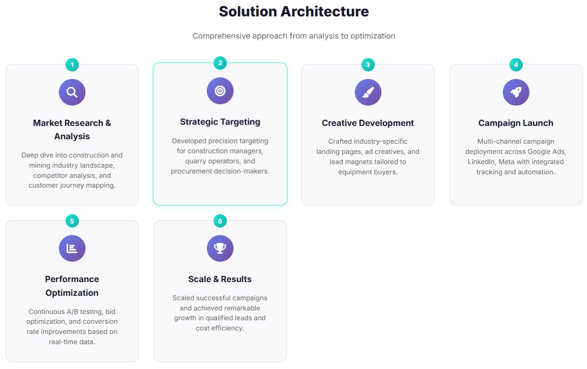Viewport: 587px width, 369px height.
Task: Click the bar chart Performance Optimization icon
Action: (72, 248)
